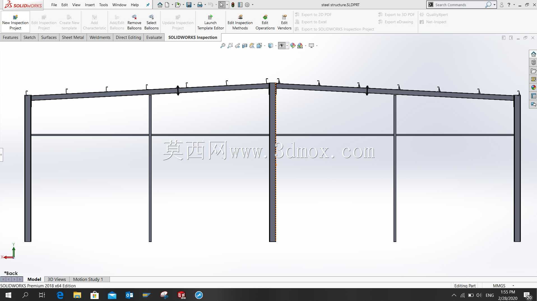The height and width of the screenshot is (301, 537).
Task: Expand Select tool dropdown arrow
Action: pyautogui.click(x=227, y=5)
